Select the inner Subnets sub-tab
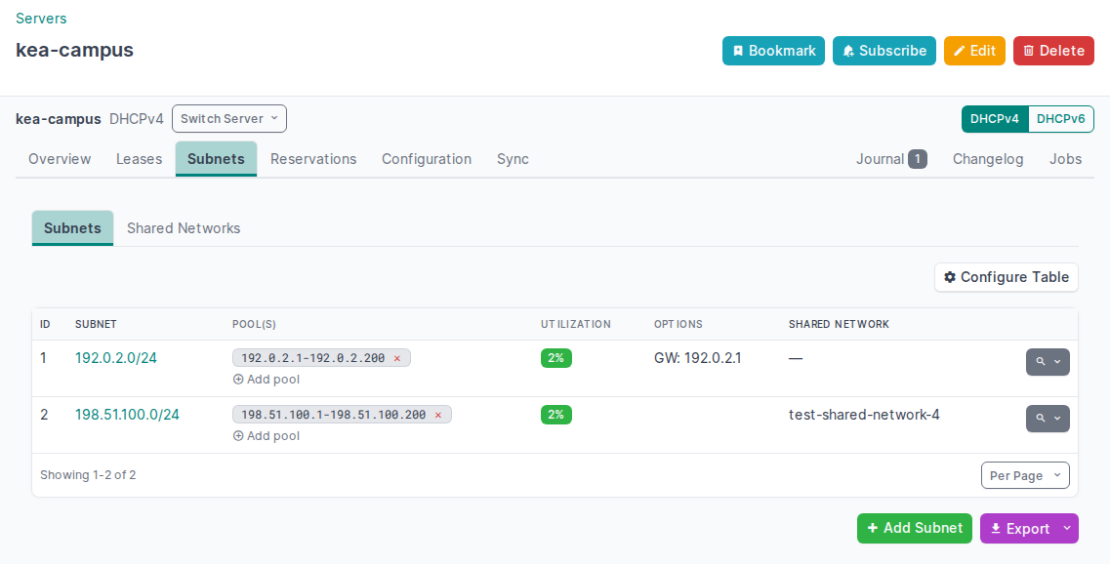1110x564 pixels. 72,228
